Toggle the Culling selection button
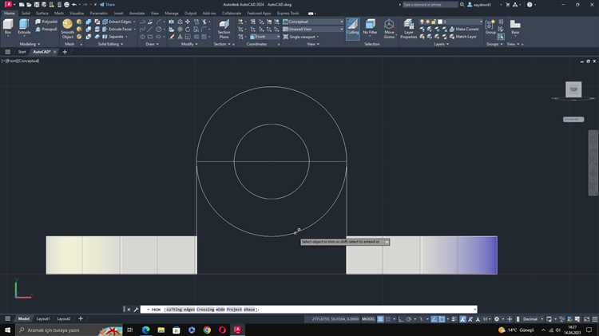Image resolution: width=599 pixels, height=336 pixels. tap(353, 28)
